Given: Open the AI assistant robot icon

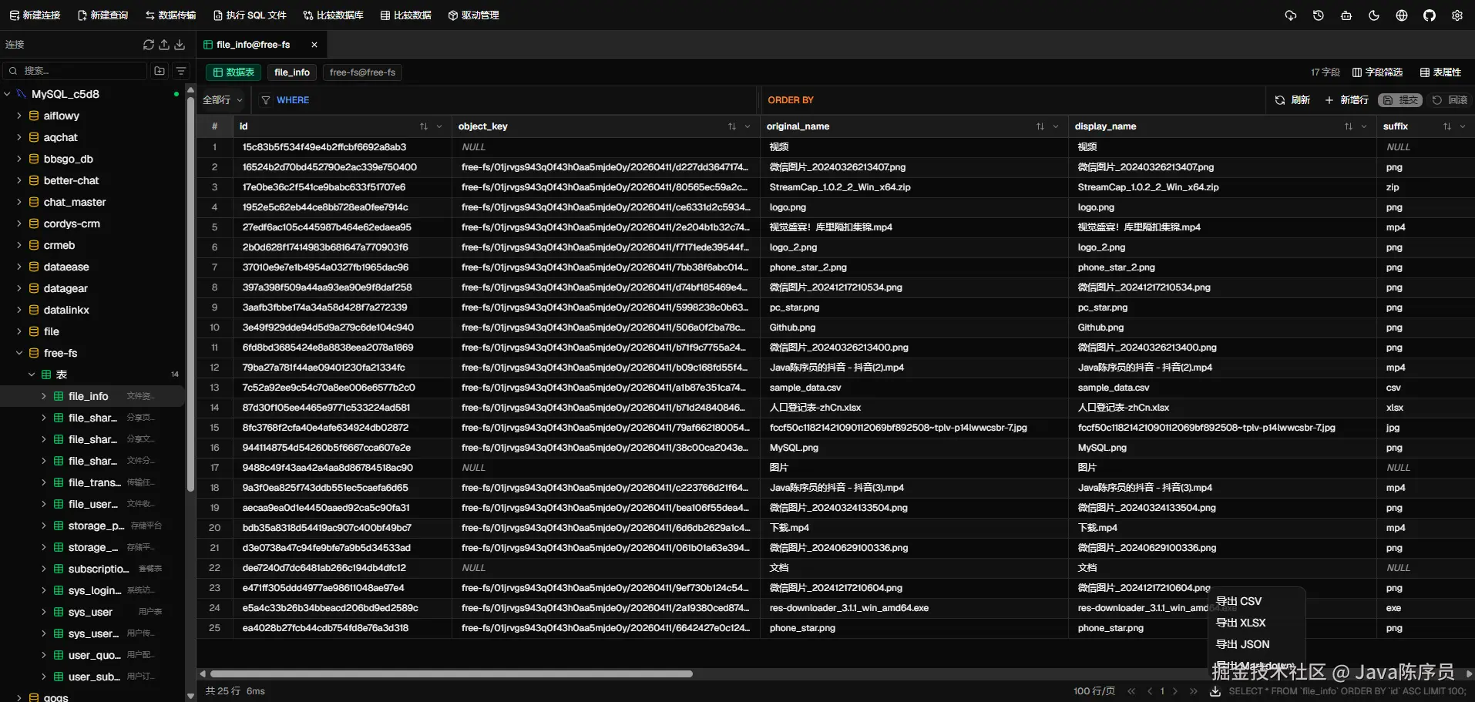Looking at the screenshot, I should [x=1346, y=15].
